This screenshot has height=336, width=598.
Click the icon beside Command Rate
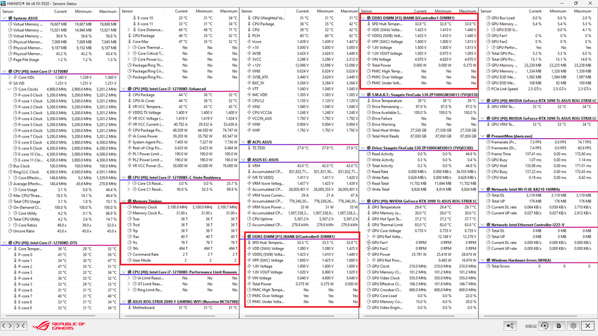[x=129, y=255]
